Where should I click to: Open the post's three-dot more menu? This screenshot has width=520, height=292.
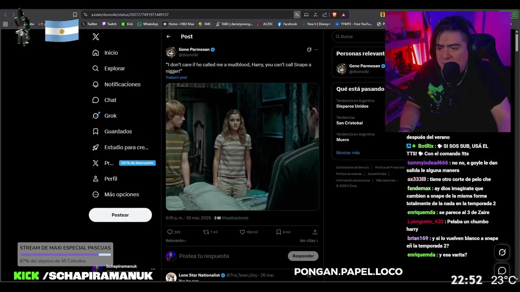click(x=316, y=49)
